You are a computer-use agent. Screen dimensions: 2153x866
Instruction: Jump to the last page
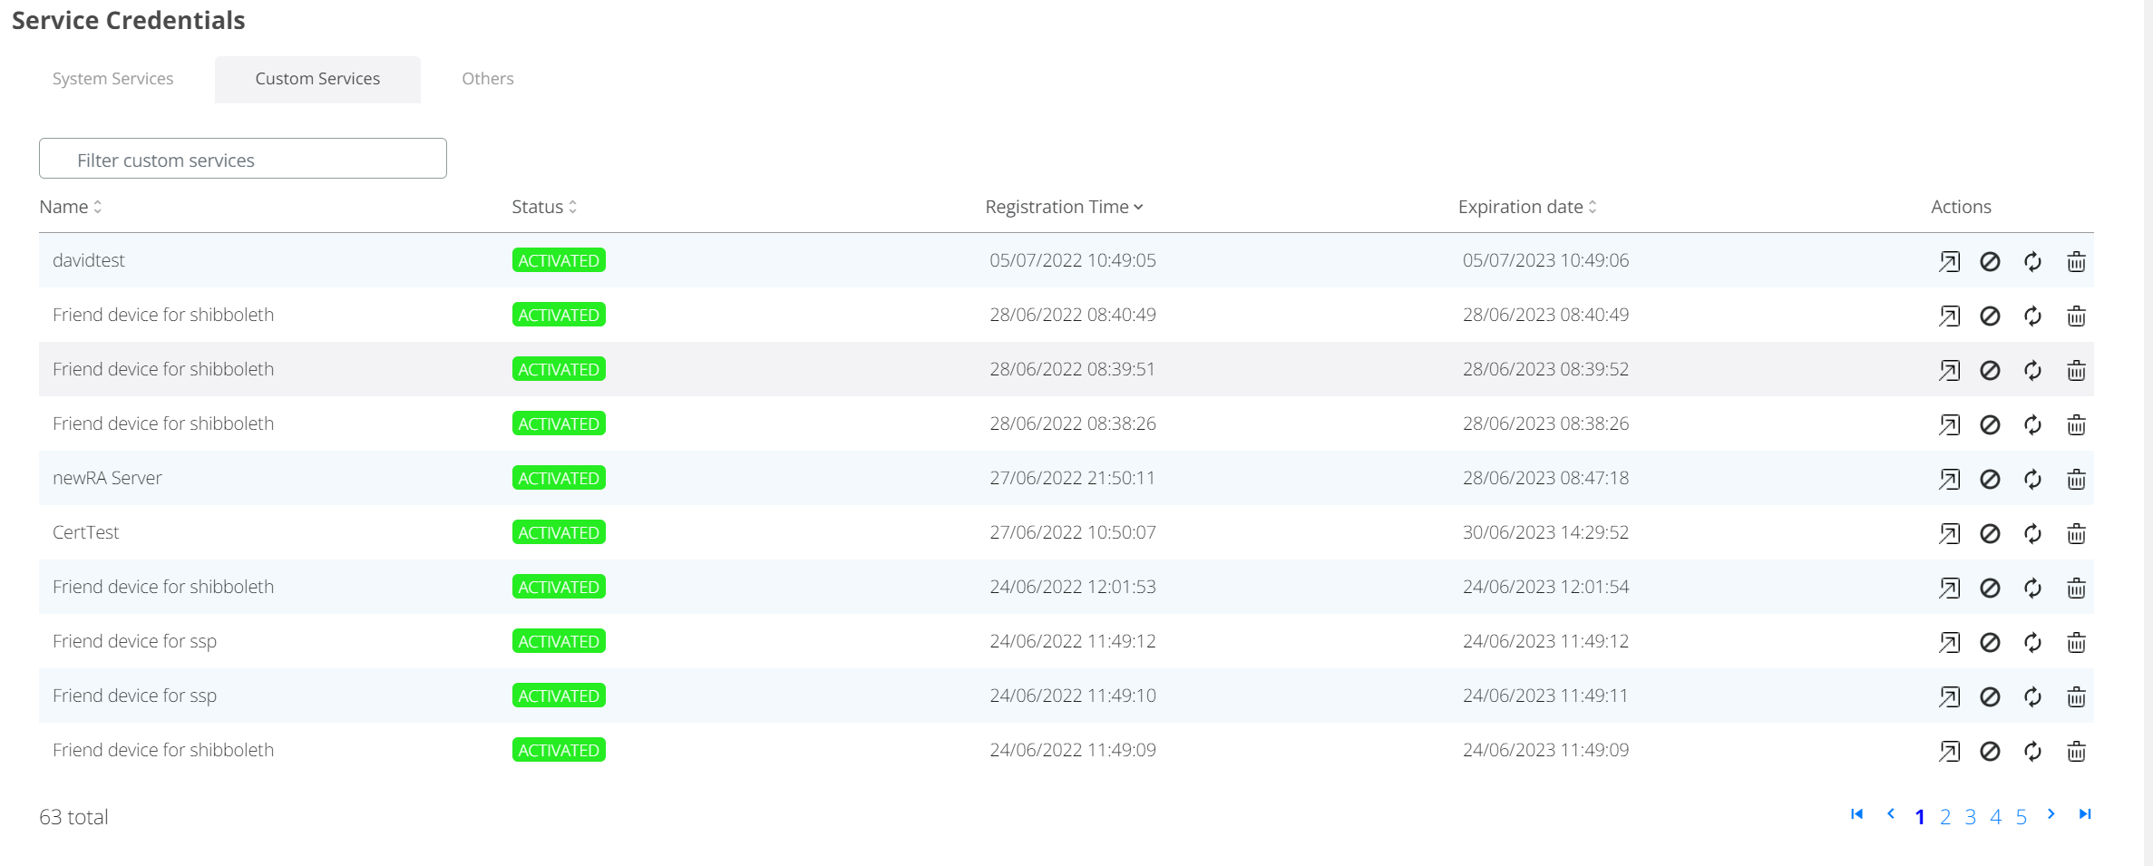(x=2085, y=814)
